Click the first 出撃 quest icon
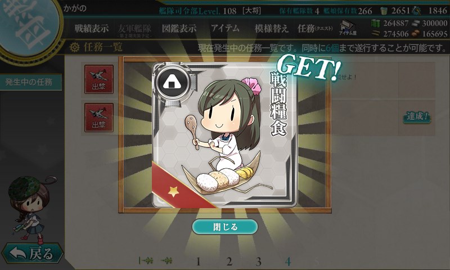The height and width of the screenshot is (270, 450). click(x=99, y=79)
